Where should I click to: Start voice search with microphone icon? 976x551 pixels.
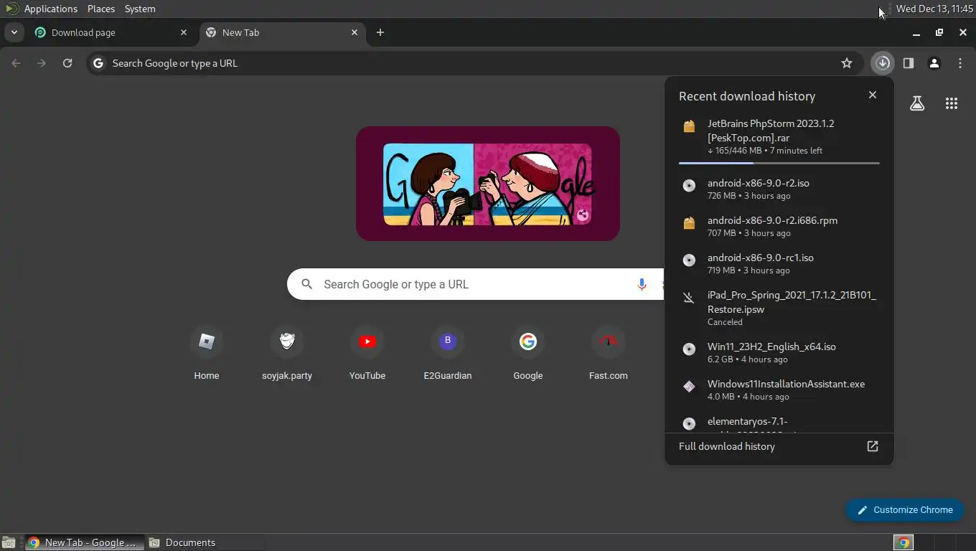[642, 284]
